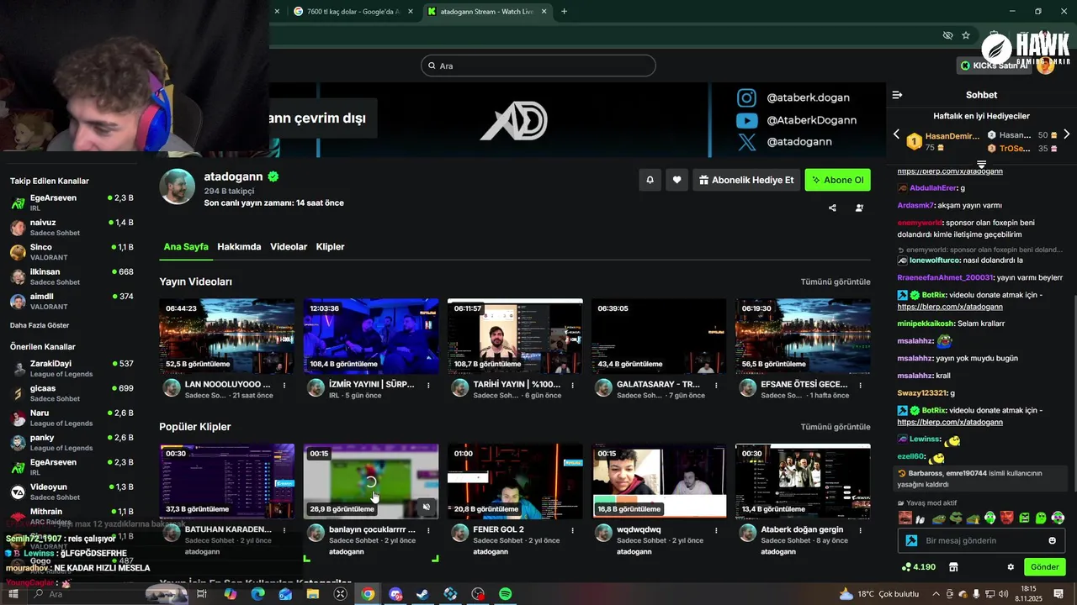
Task: Click Tümünü görüntüle for Popüler Klipler
Action: pyautogui.click(x=836, y=427)
